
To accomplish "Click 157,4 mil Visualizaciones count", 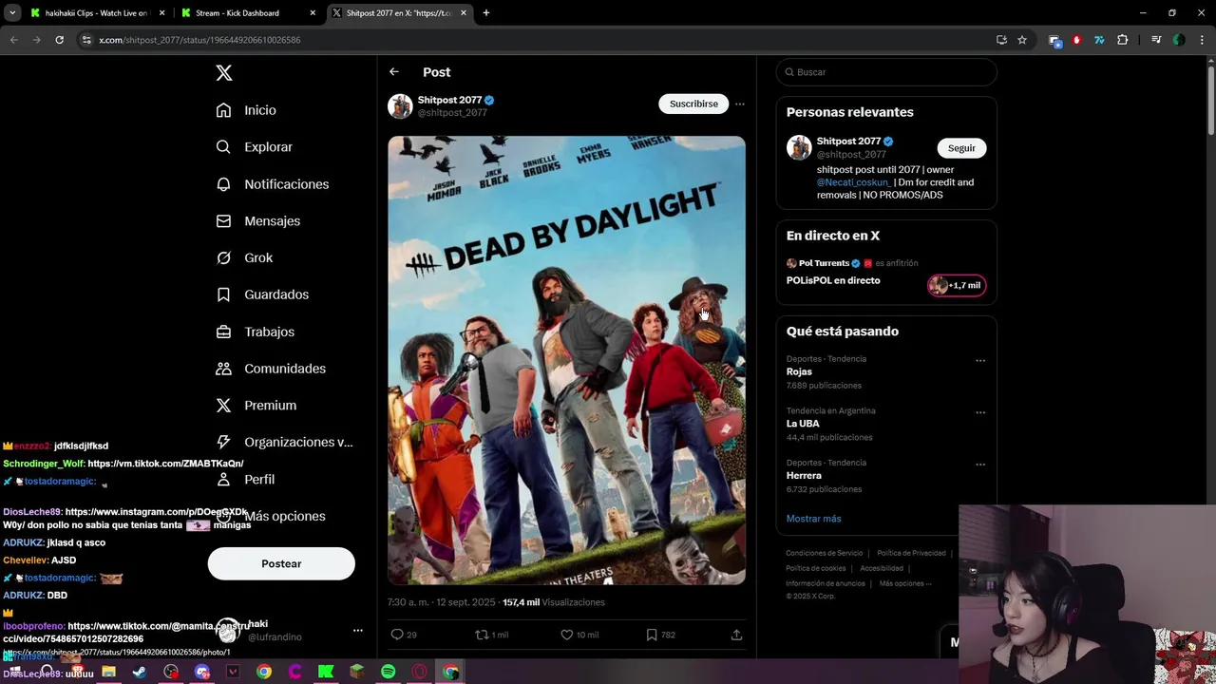I will click(554, 602).
